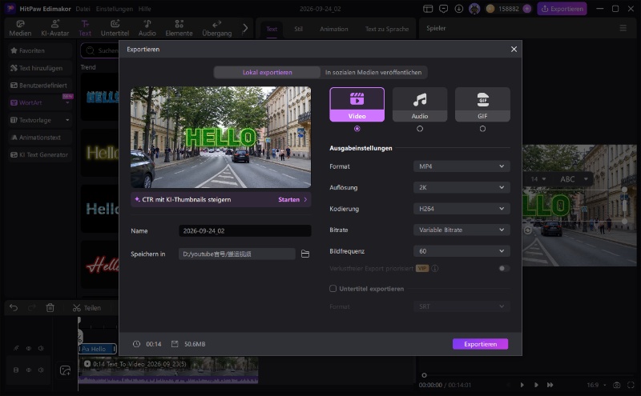Mute the text track
Viewport: 641px width, 396px height.
click(41, 348)
